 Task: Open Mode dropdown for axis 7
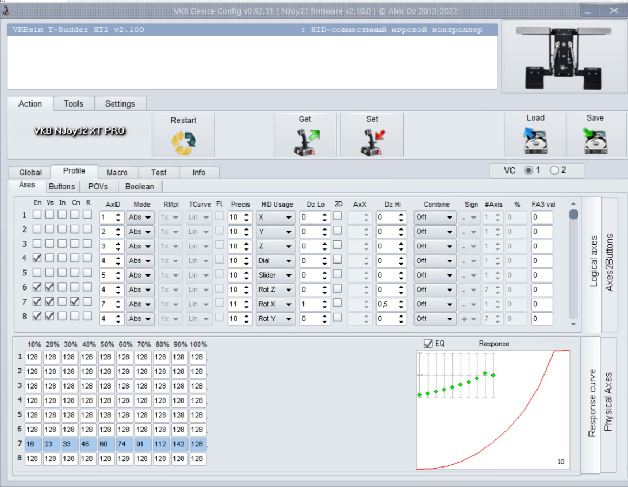[x=140, y=305]
